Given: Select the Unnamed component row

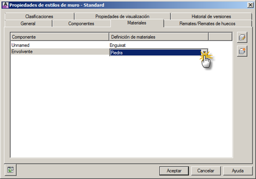Looking at the screenshot, I should pyautogui.click(x=60, y=45).
